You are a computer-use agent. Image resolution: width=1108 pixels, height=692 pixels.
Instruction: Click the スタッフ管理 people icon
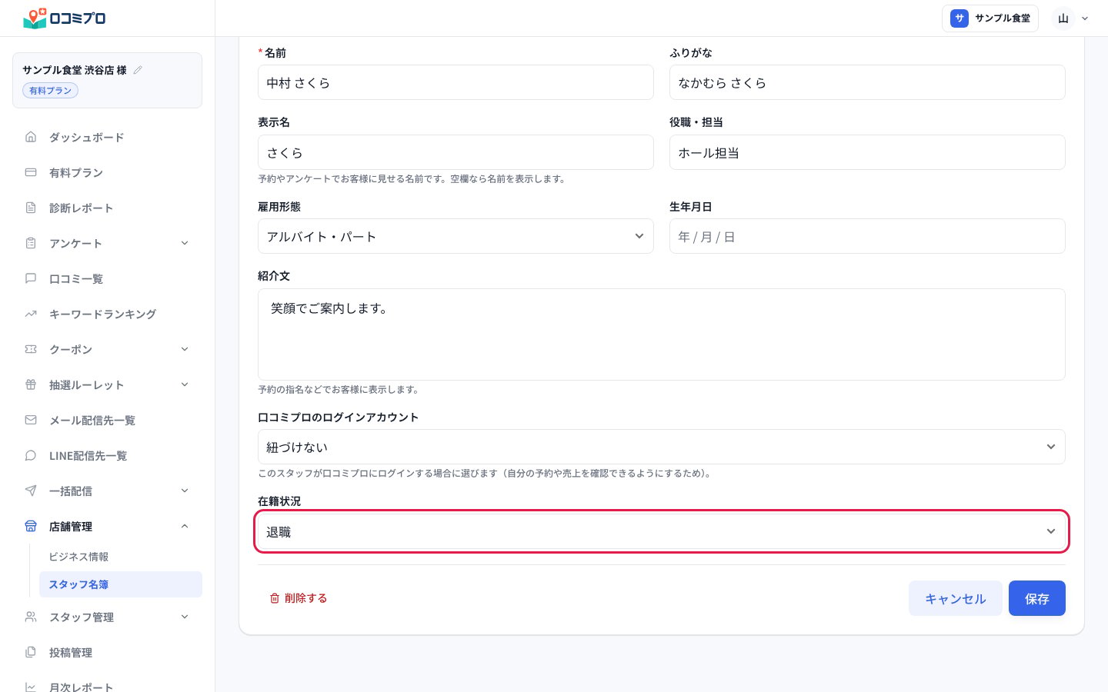pyautogui.click(x=31, y=617)
